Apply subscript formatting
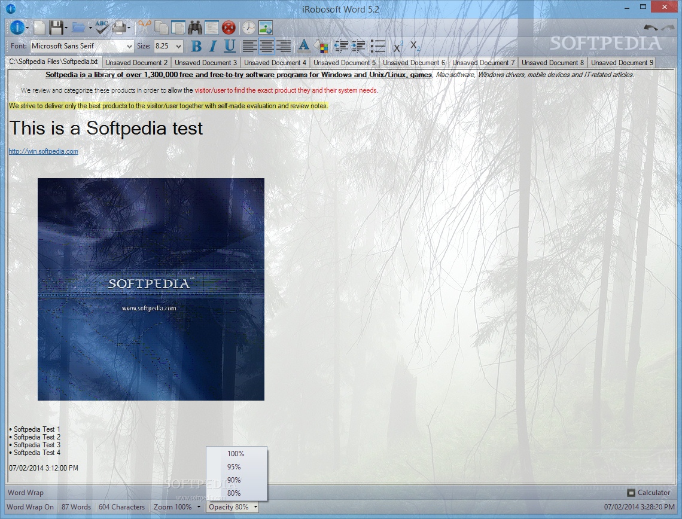Screen dimensions: 682x519 415,45
